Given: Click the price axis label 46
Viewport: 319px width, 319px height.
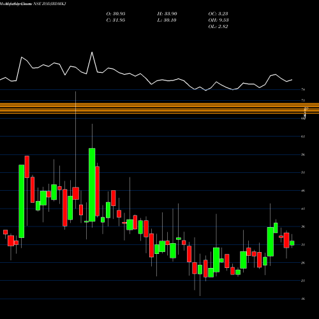Looking at the screenshot, I should 303,191.
